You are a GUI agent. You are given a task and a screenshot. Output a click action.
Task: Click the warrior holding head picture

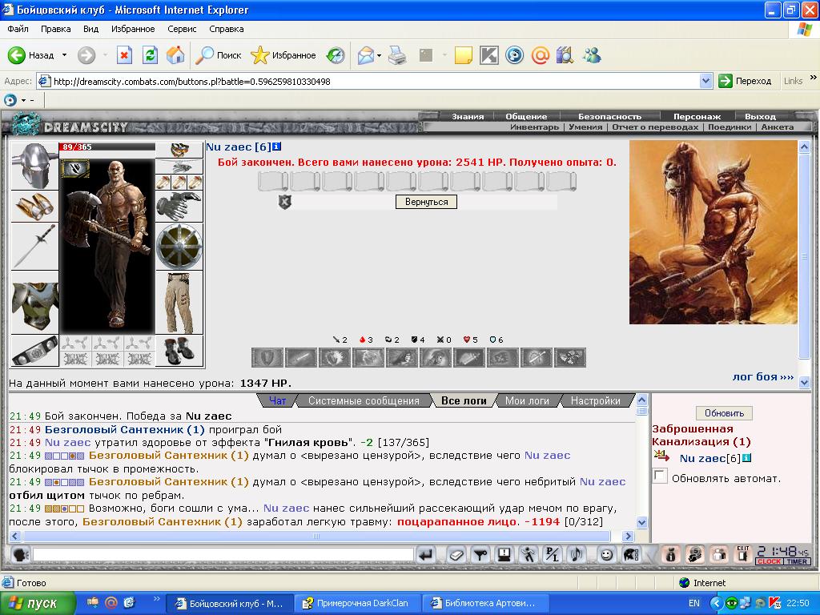point(713,232)
